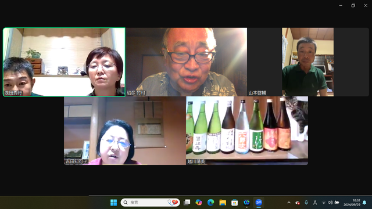Click the 越川晴美 name label
The height and width of the screenshot is (209, 372).
[196, 161]
